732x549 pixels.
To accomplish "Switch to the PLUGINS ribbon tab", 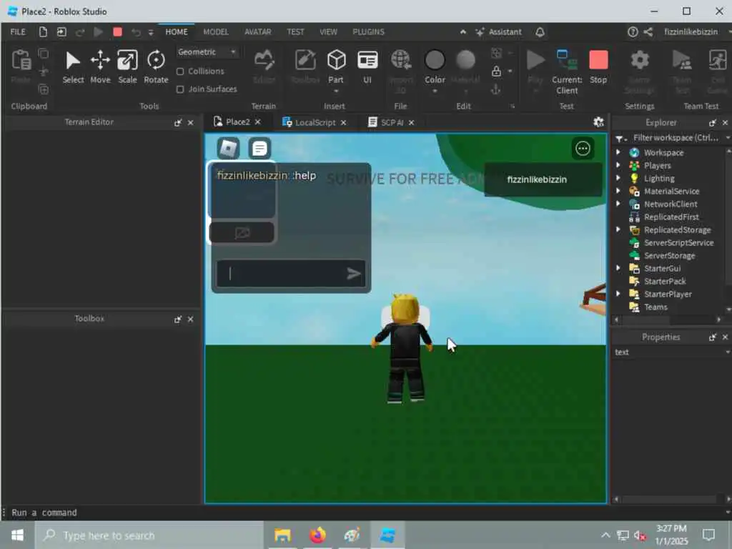I will coord(368,31).
